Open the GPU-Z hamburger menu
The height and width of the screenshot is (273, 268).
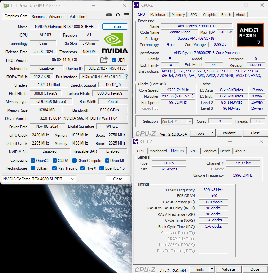click(126, 15)
